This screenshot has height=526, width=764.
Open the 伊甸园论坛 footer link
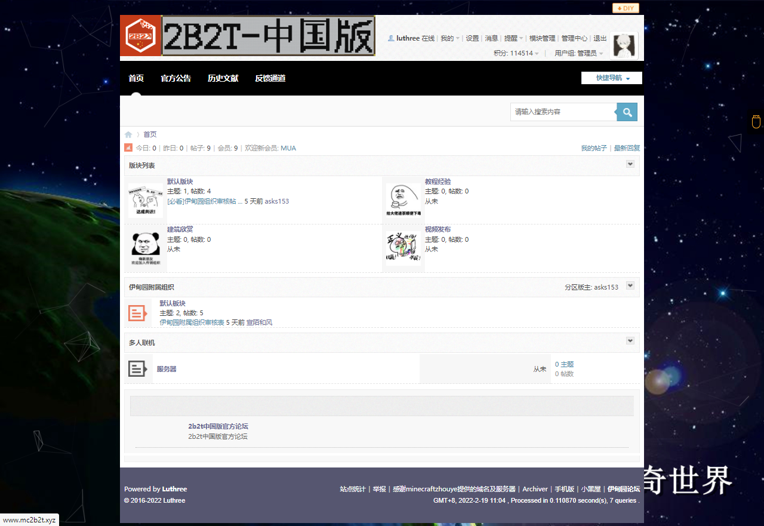pyautogui.click(x=624, y=489)
